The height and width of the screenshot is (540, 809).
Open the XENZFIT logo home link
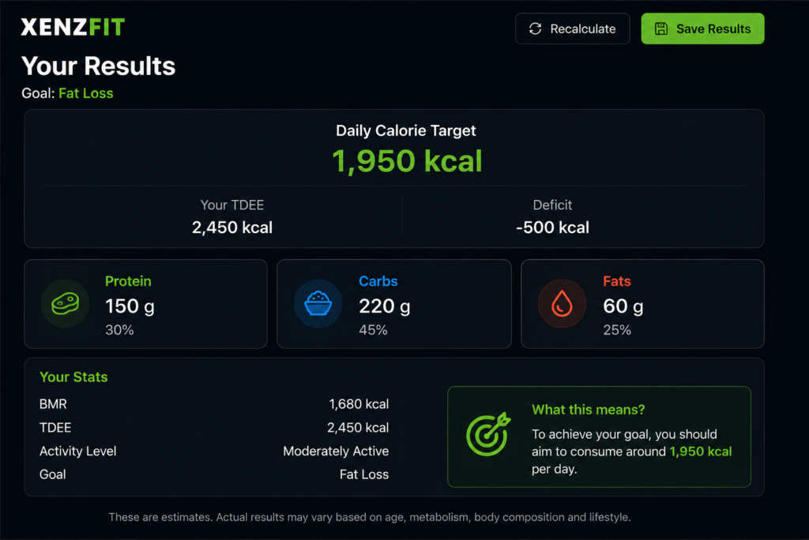pyautogui.click(x=73, y=27)
